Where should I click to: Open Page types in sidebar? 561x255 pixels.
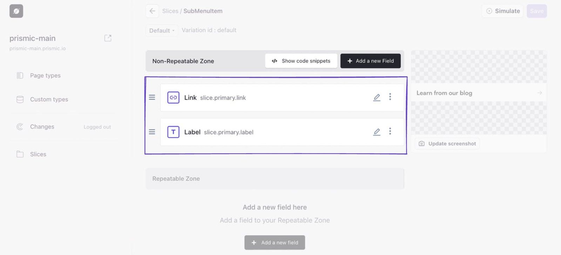pyautogui.click(x=45, y=76)
